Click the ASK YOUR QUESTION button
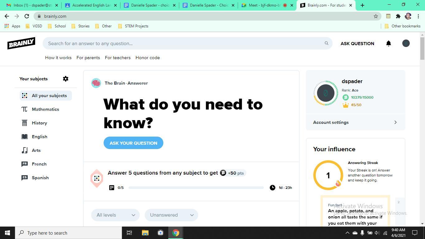The width and height of the screenshot is (425, 239). [133, 143]
